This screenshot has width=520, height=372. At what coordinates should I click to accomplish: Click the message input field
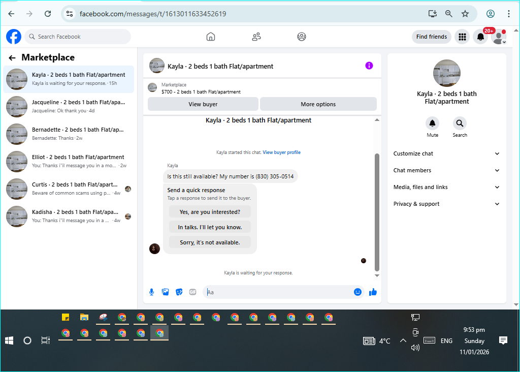coord(279,292)
